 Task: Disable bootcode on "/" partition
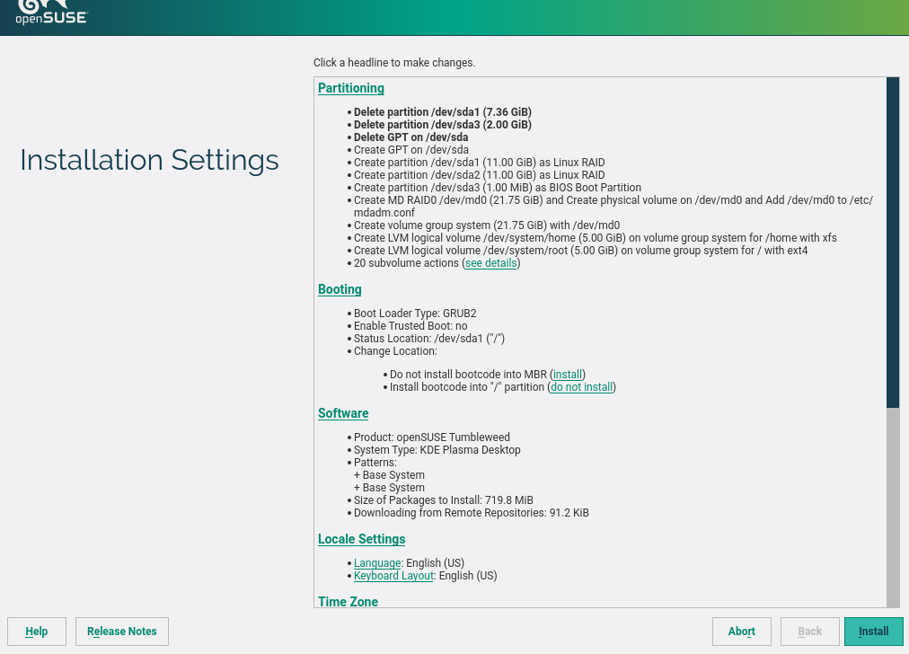(x=581, y=387)
